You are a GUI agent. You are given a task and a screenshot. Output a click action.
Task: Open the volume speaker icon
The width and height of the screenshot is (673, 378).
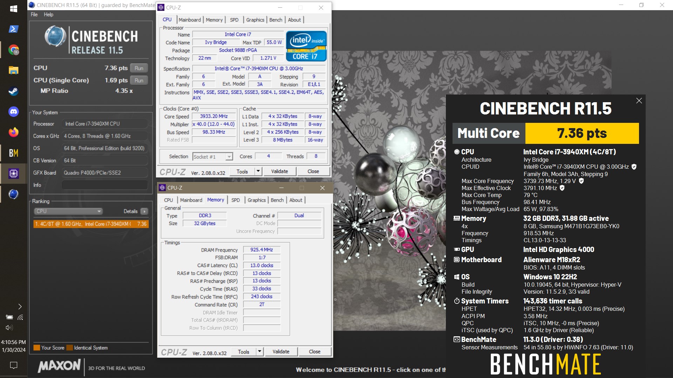9,328
